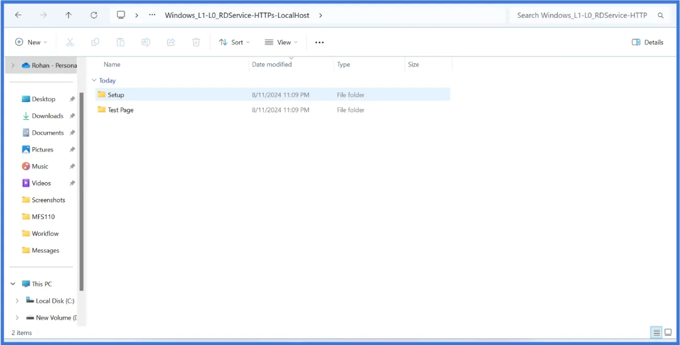This screenshot has height=345, width=680.
Task: Click the Rename icon in toolbar
Action: click(x=146, y=42)
